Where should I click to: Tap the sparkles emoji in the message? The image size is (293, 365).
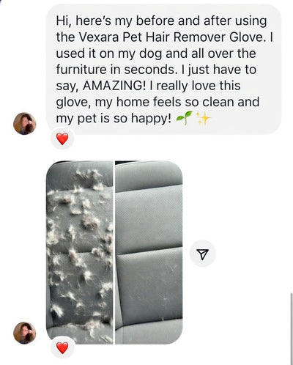click(x=203, y=119)
